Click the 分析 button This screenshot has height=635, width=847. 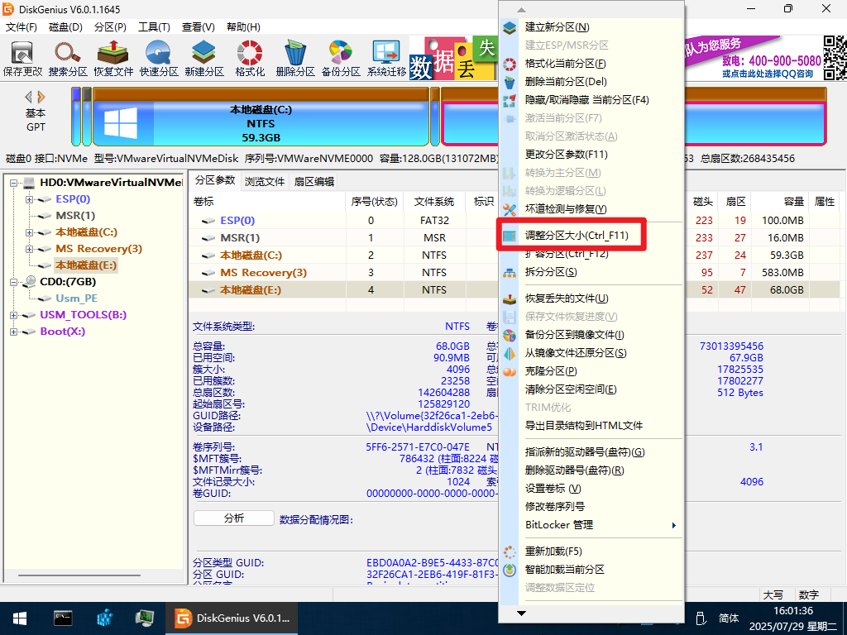pos(234,518)
